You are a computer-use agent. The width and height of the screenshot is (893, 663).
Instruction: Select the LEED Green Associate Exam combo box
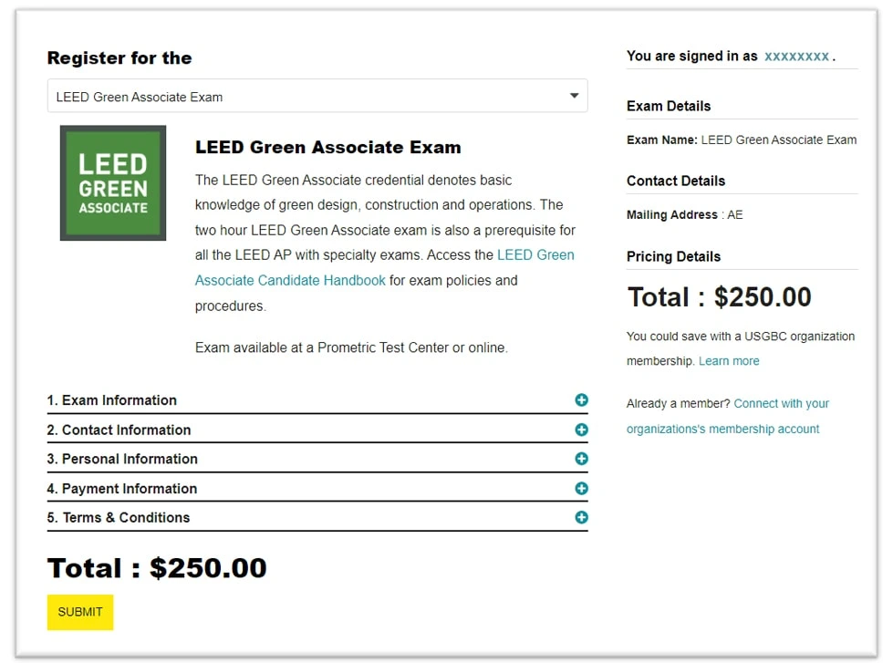317,96
